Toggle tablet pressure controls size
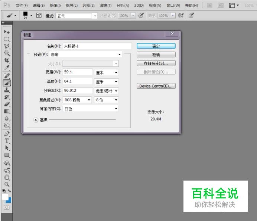 [191, 16]
